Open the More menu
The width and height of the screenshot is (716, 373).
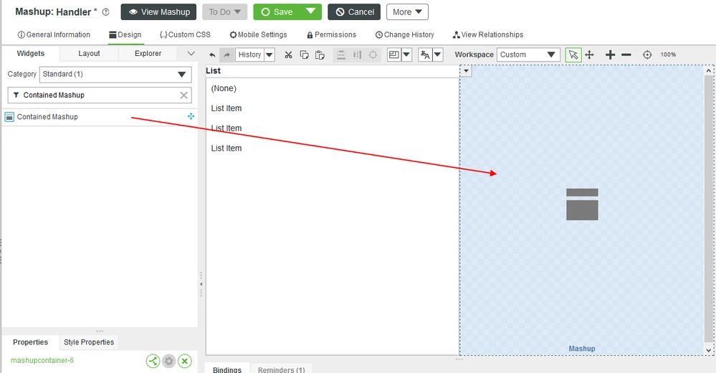(407, 12)
